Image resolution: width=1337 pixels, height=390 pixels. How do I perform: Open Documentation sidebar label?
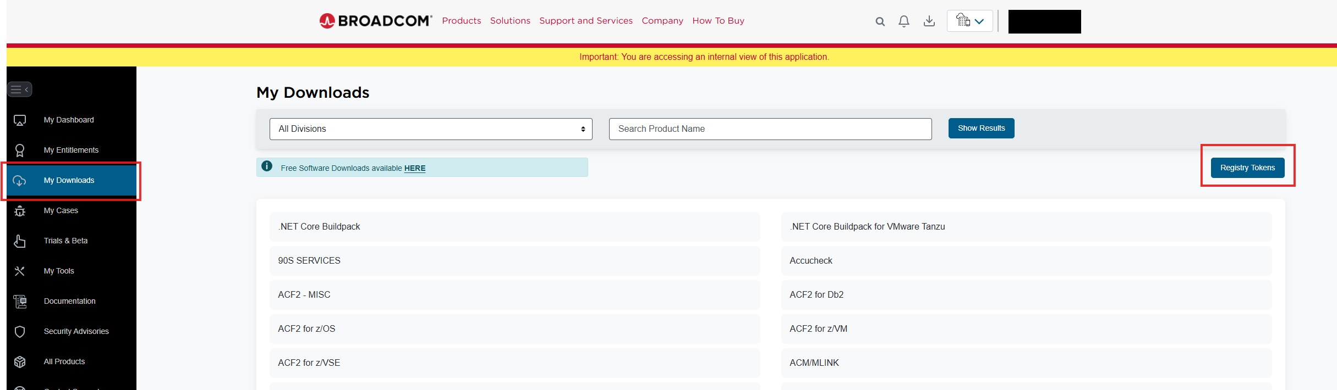click(x=69, y=301)
